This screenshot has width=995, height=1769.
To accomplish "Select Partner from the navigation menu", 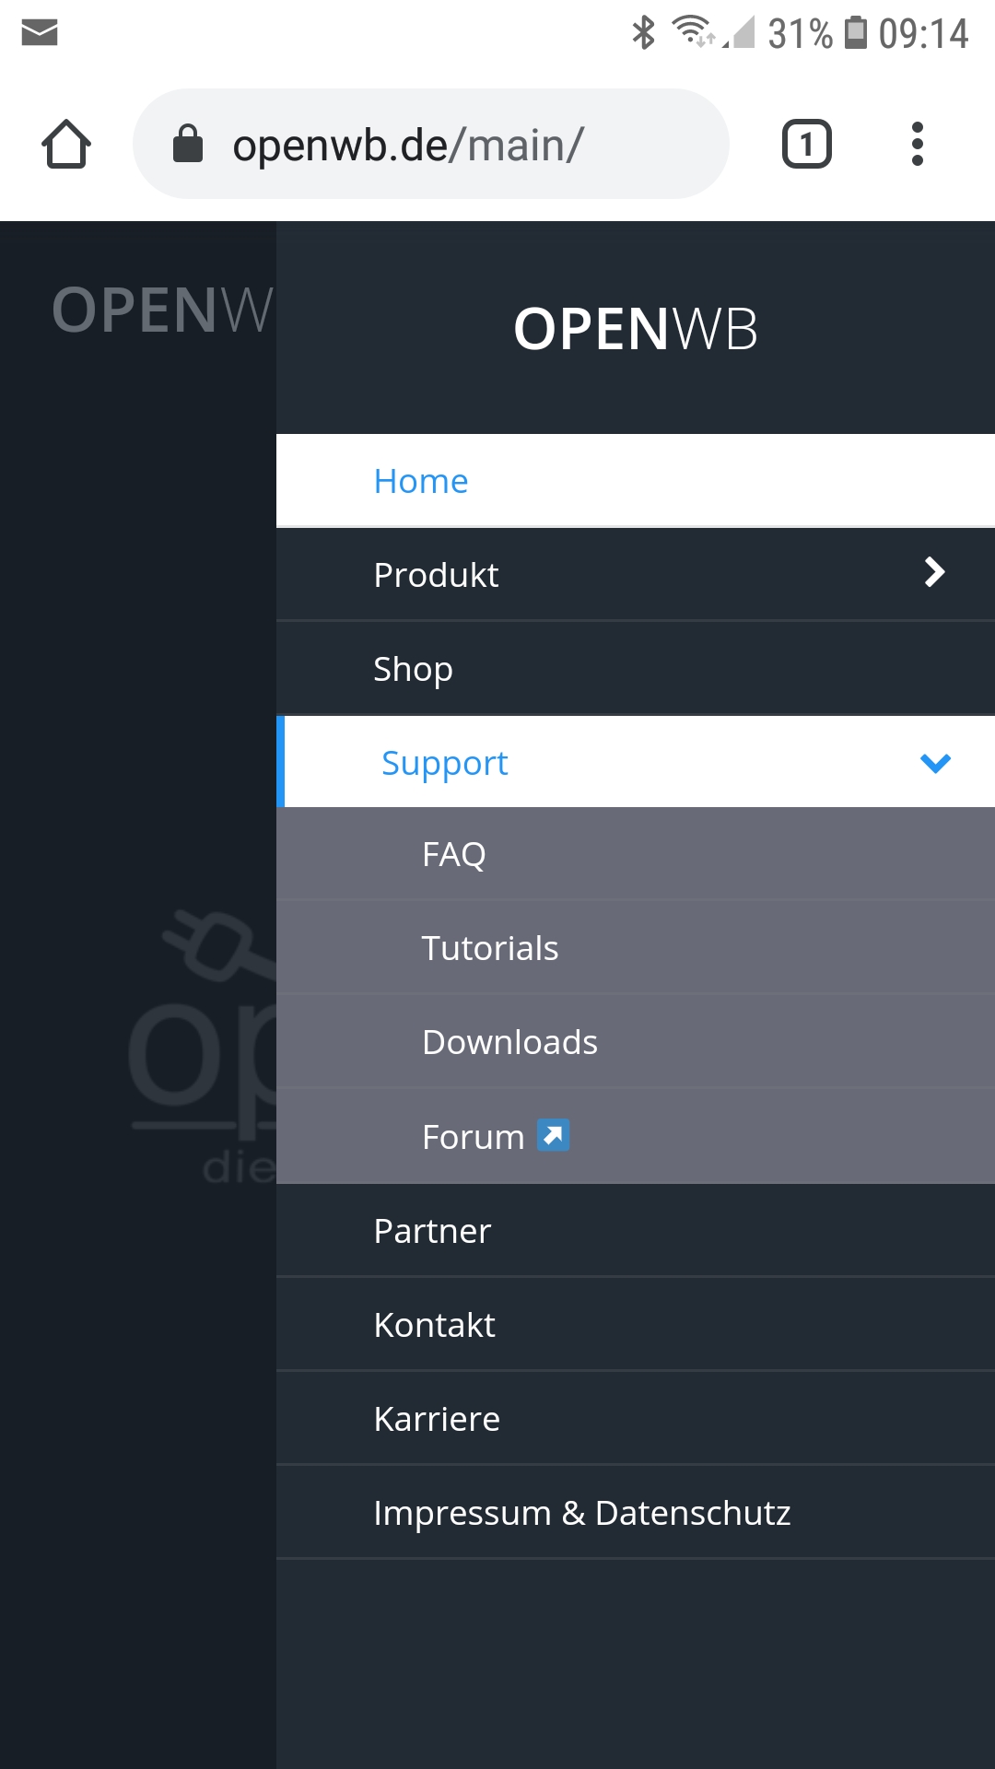I will coord(432,1232).
